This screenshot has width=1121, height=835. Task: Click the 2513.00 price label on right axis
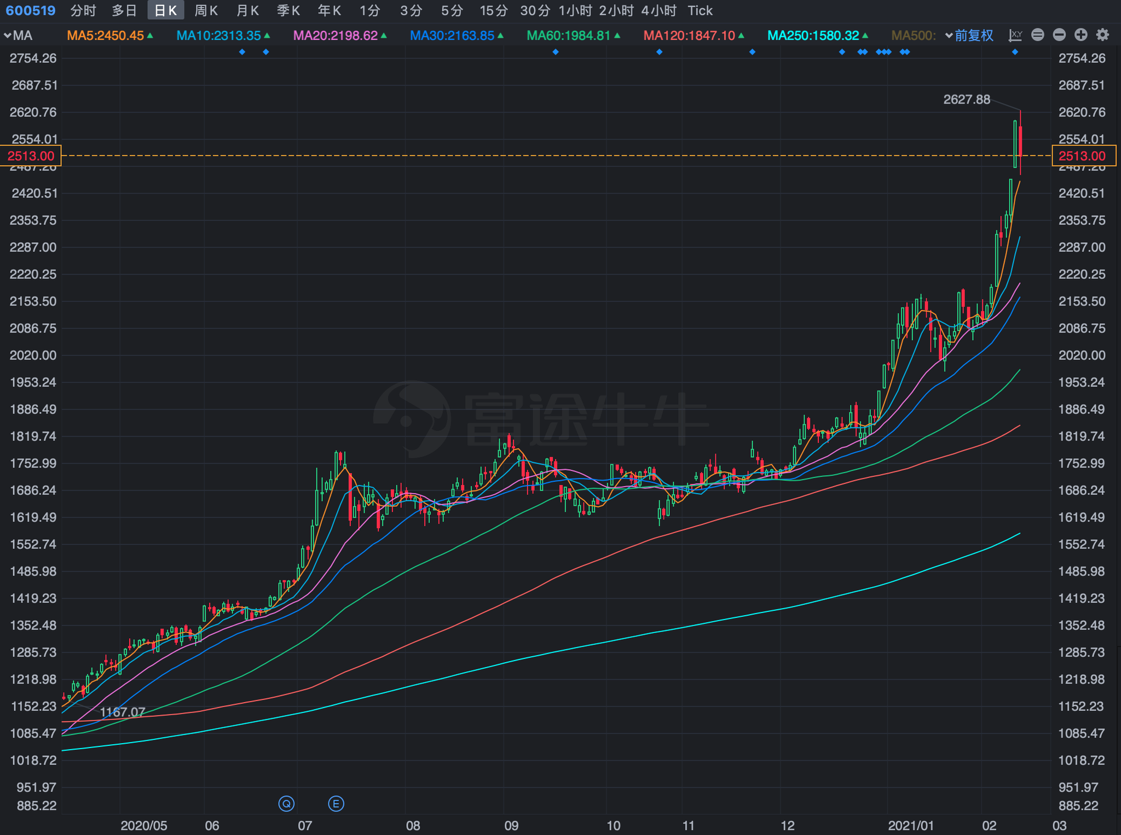point(1083,156)
